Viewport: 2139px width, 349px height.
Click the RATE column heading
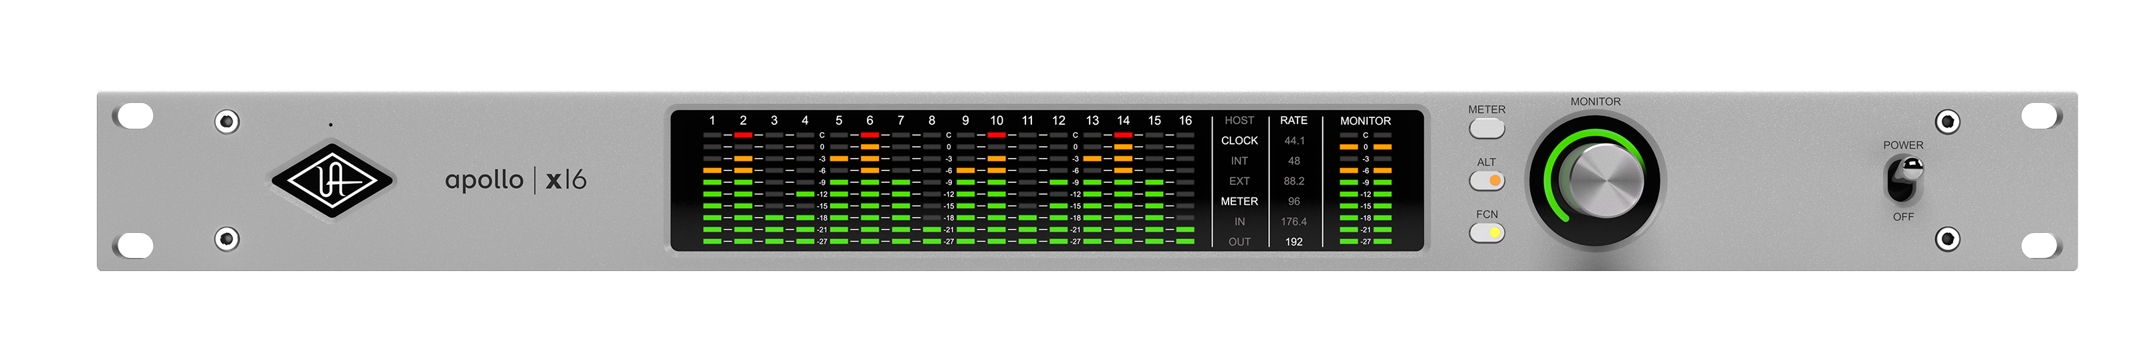pos(1293,120)
